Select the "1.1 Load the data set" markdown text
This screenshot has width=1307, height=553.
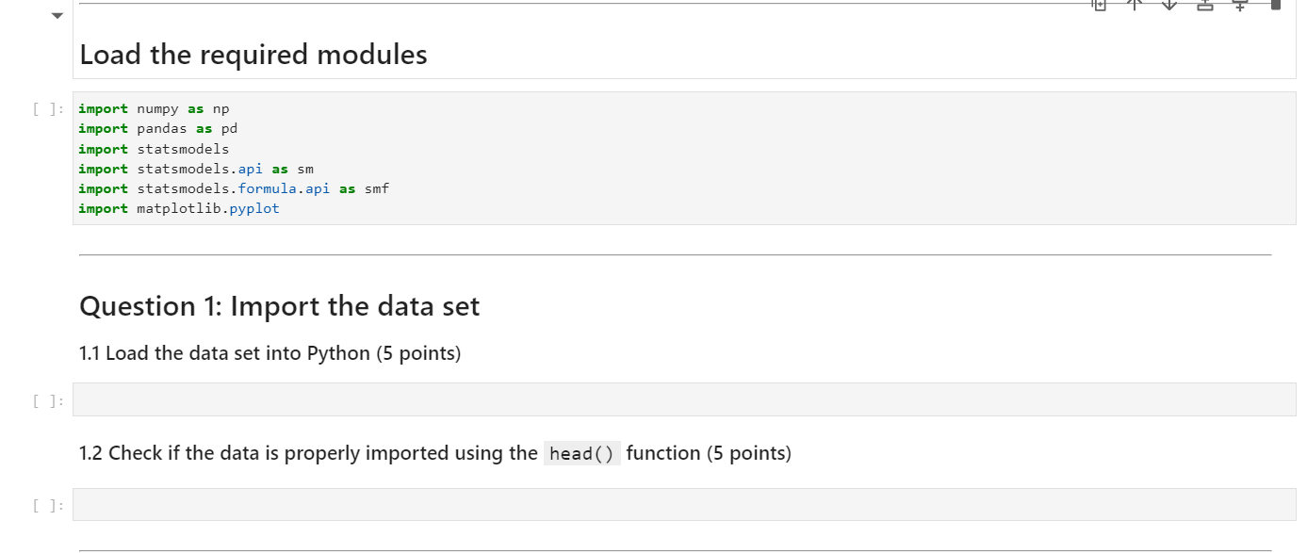tap(270, 352)
